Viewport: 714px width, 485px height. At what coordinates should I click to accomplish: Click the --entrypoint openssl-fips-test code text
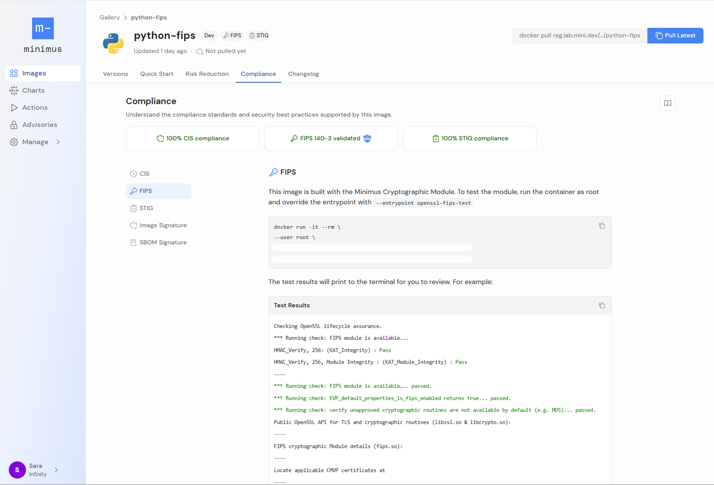423,203
